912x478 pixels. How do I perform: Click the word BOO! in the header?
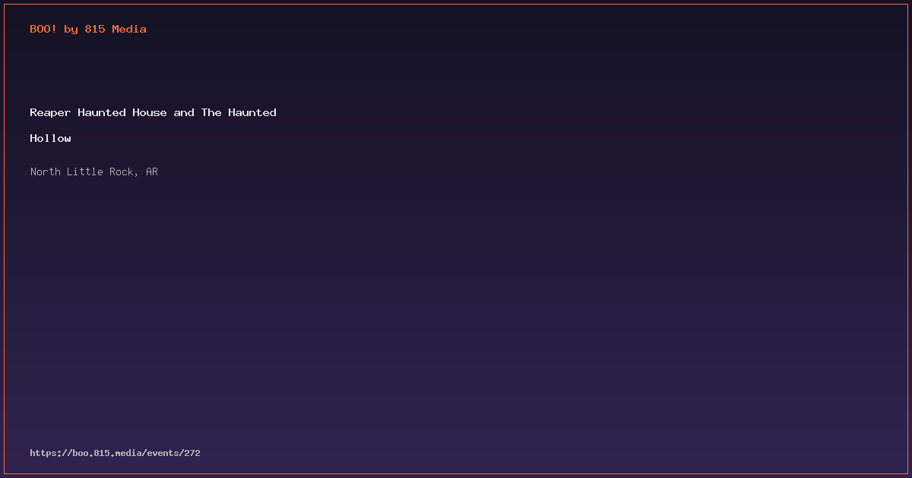pyautogui.click(x=43, y=29)
